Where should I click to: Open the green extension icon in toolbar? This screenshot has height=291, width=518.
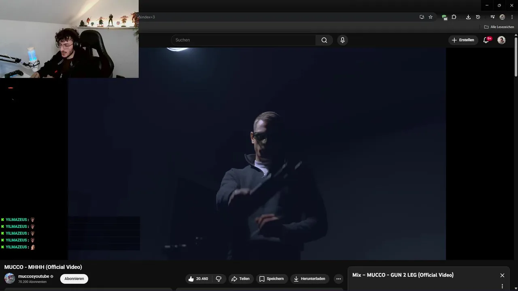(x=444, y=17)
